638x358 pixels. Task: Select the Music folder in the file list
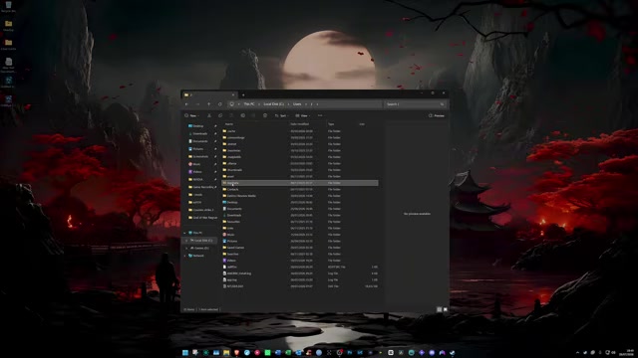[x=300, y=235]
